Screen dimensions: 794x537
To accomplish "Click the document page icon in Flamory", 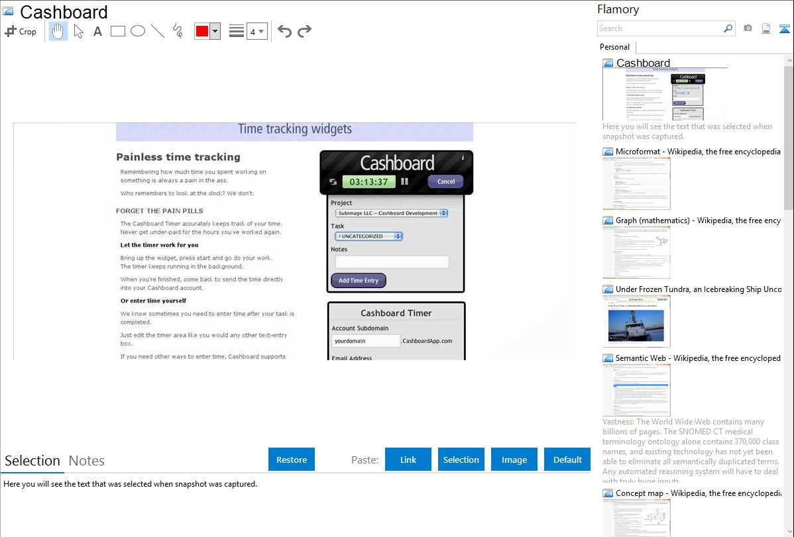I will [766, 28].
